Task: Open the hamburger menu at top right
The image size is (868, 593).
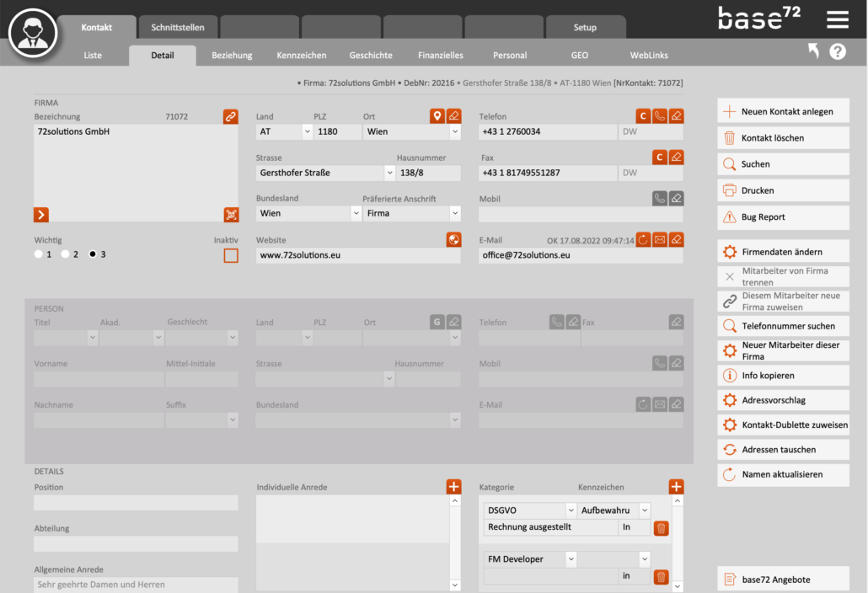Action: coord(837,19)
